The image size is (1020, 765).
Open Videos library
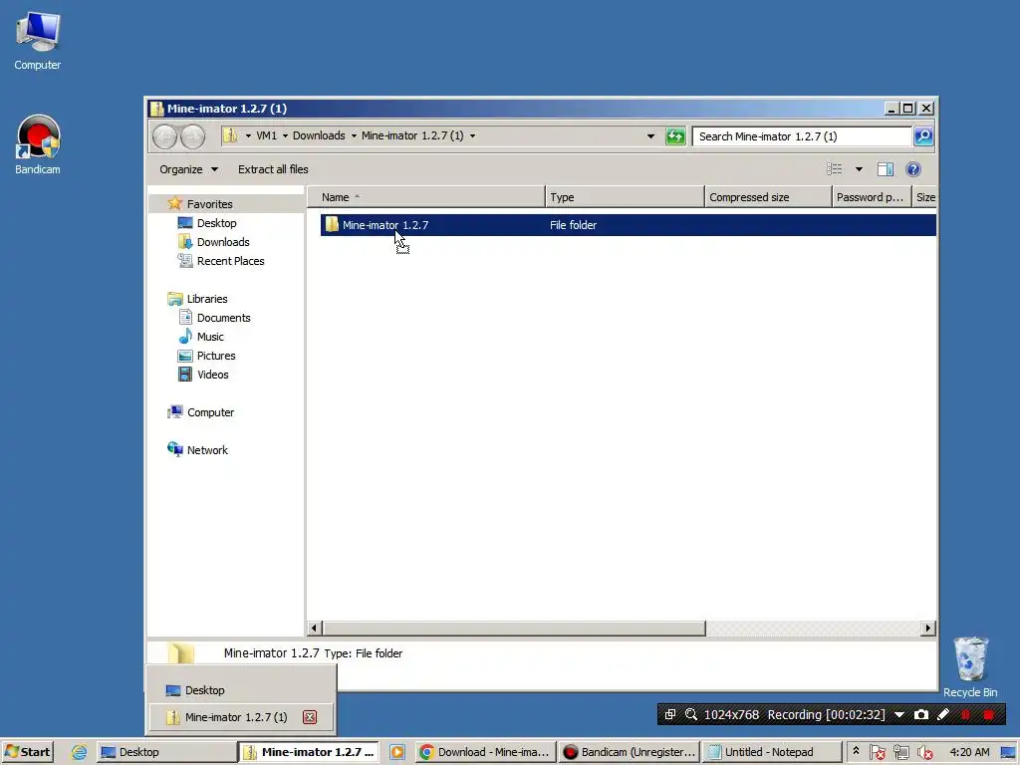click(x=212, y=375)
